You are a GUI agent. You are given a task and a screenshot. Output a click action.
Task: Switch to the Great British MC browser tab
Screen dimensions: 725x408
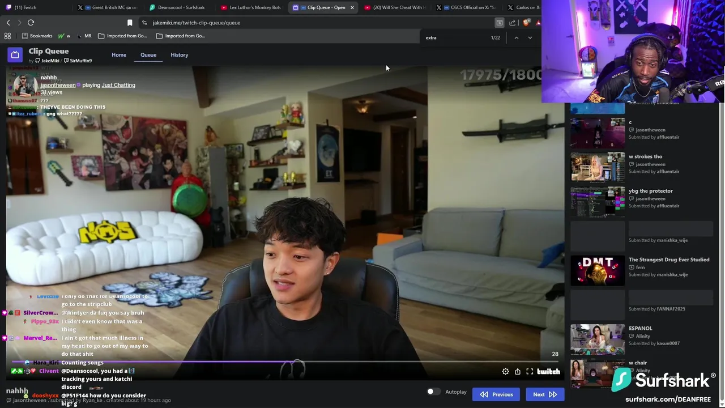[x=109, y=7]
